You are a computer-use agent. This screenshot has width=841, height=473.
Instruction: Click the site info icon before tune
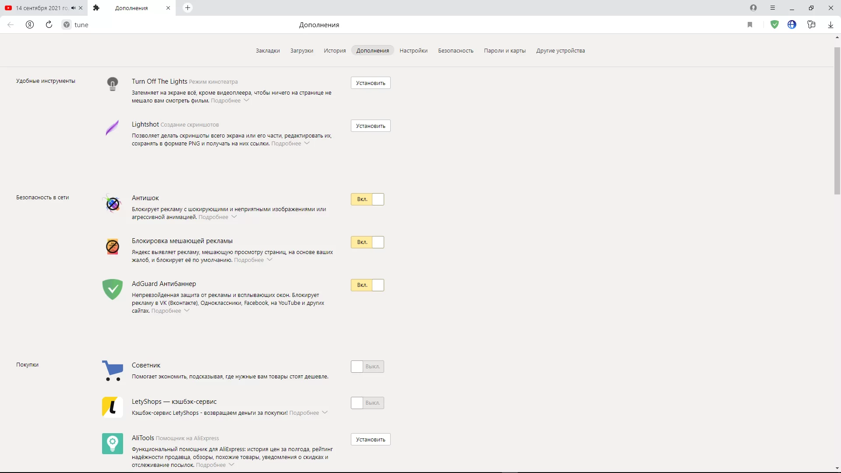point(67,25)
